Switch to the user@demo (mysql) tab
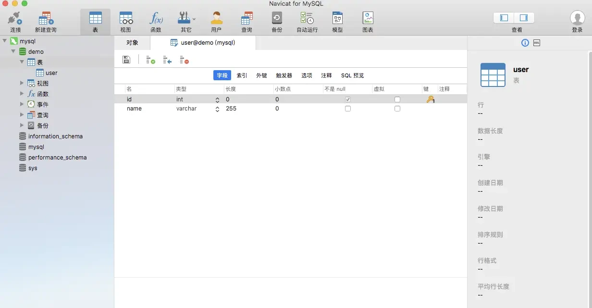The height and width of the screenshot is (308, 592). click(x=203, y=43)
